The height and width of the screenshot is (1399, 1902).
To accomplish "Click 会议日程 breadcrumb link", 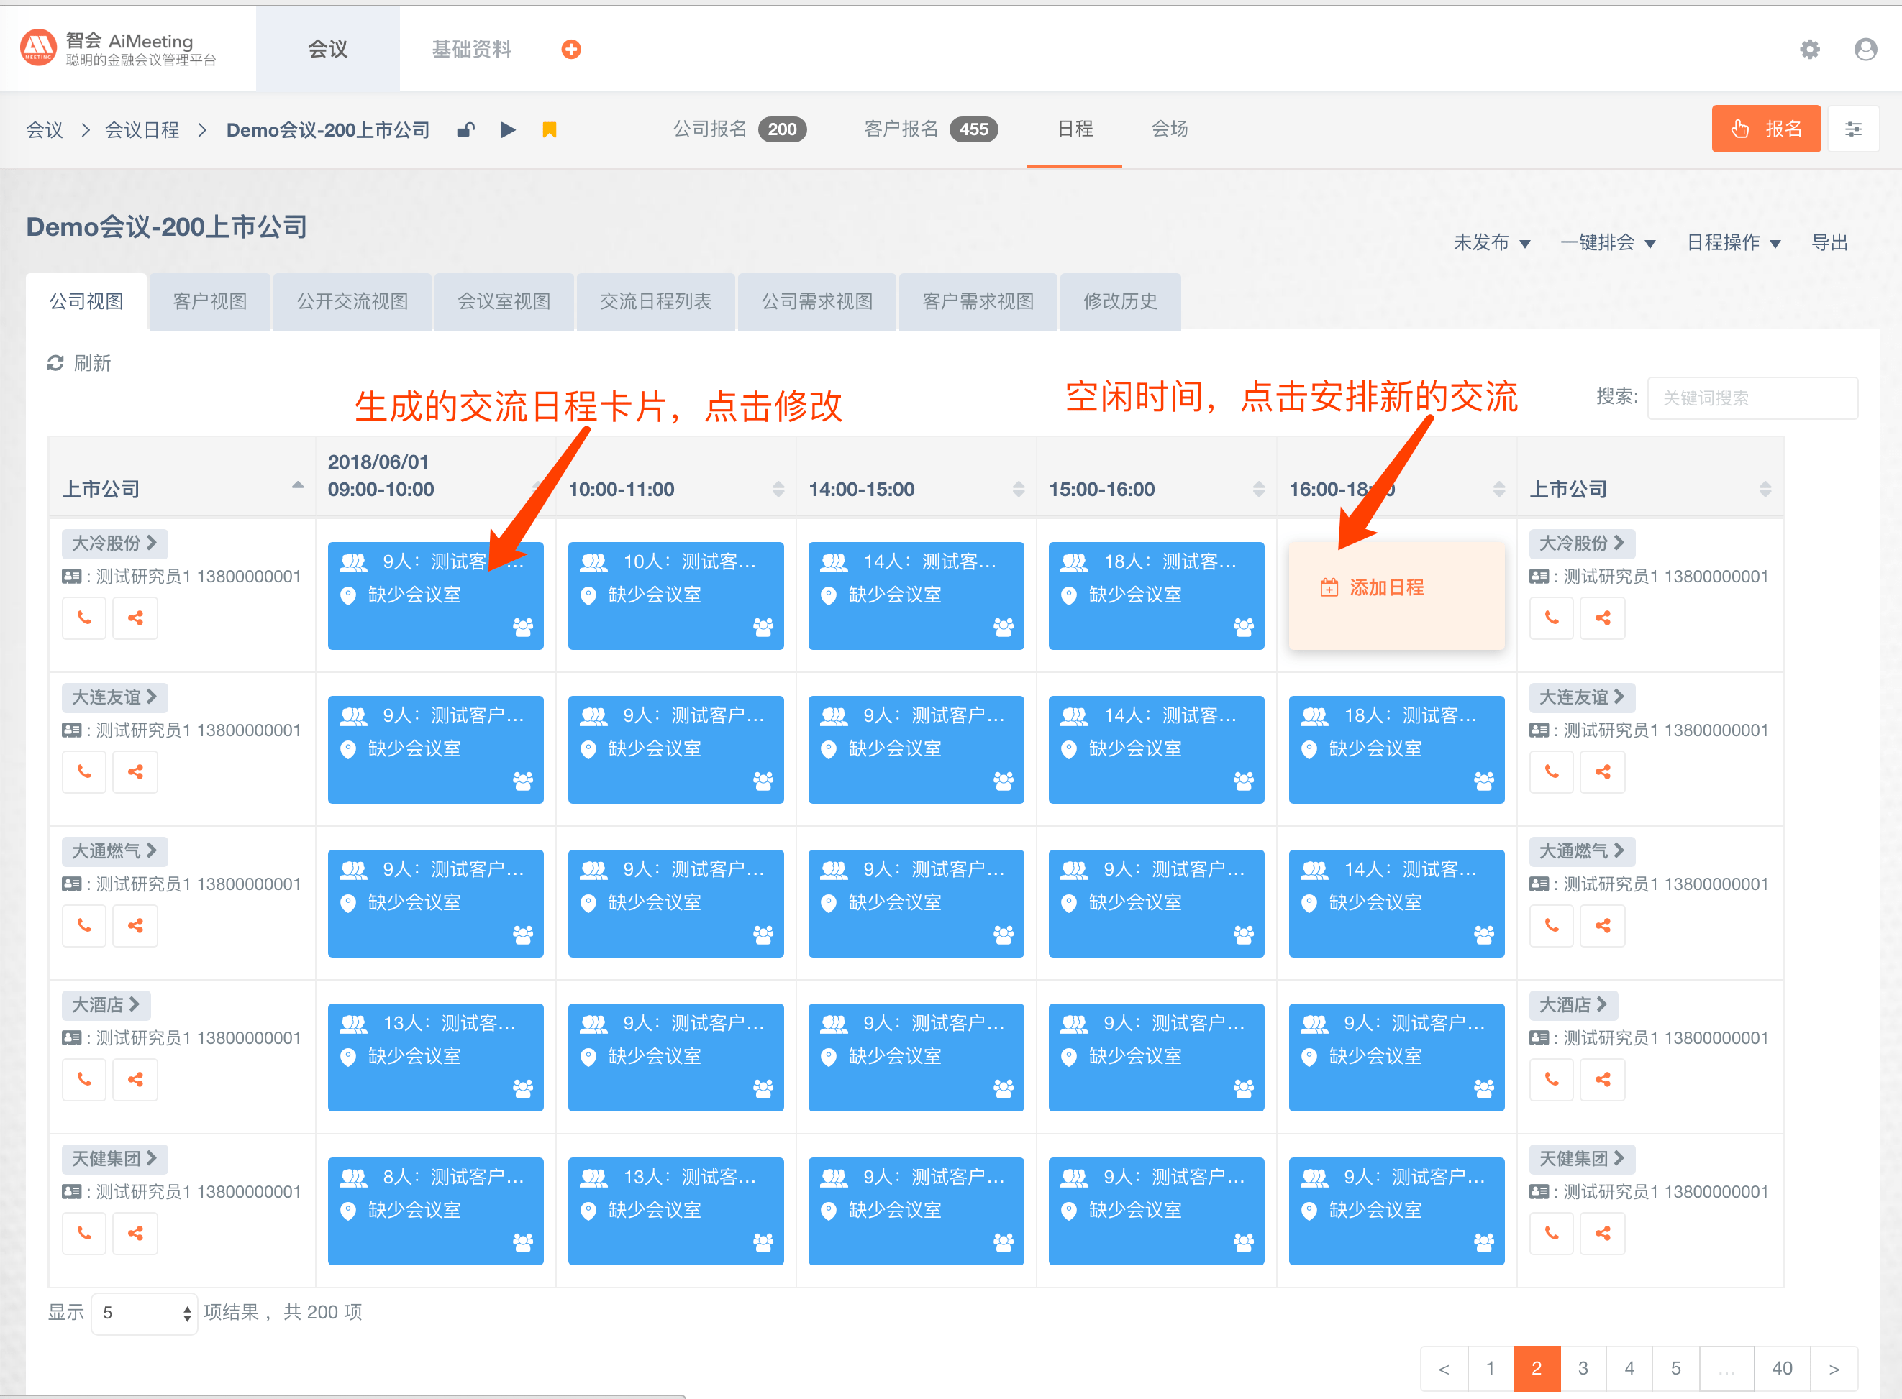I will [x=142, y=129].
